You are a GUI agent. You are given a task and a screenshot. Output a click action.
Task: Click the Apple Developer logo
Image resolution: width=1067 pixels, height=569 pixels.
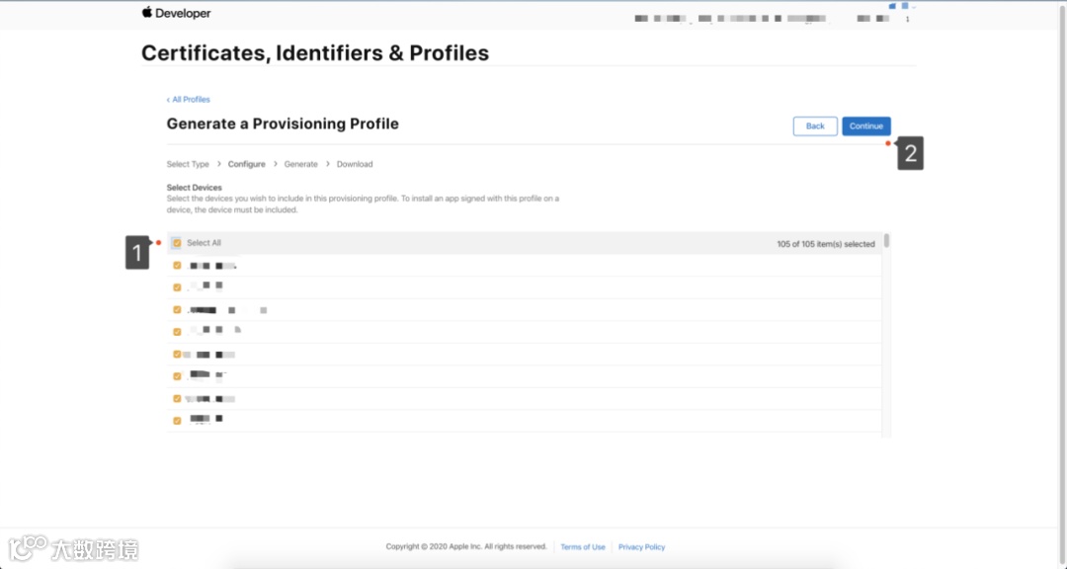coord(176,14)
